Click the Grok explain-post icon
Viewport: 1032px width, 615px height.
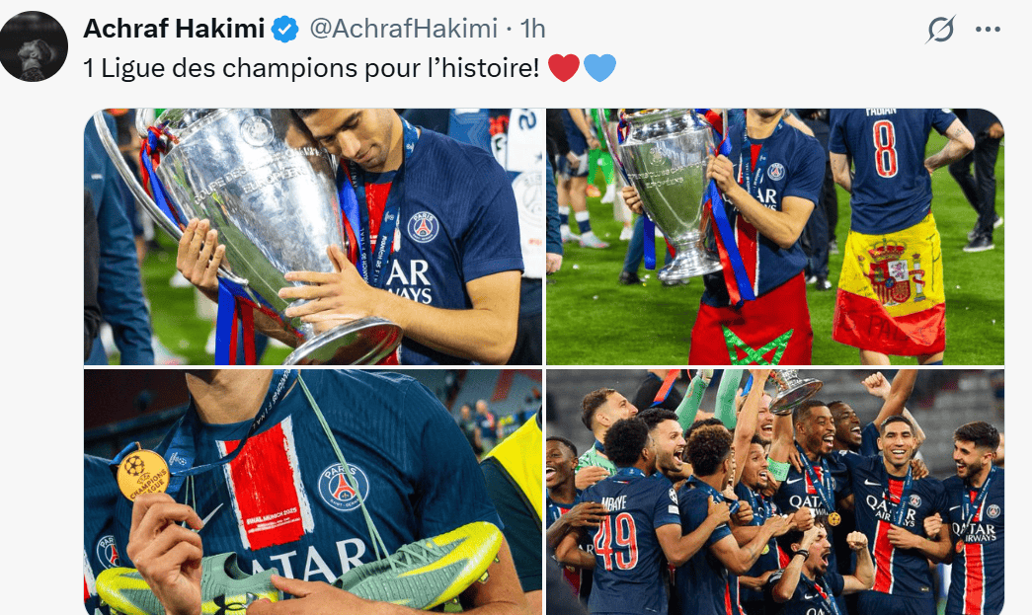940,30
